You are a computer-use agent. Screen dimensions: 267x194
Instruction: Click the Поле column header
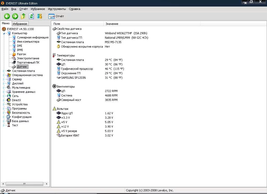(77, 24)
